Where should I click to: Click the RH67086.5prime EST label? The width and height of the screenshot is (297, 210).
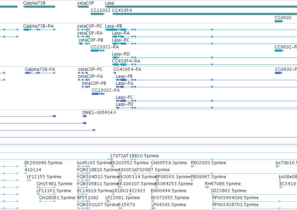223,184
